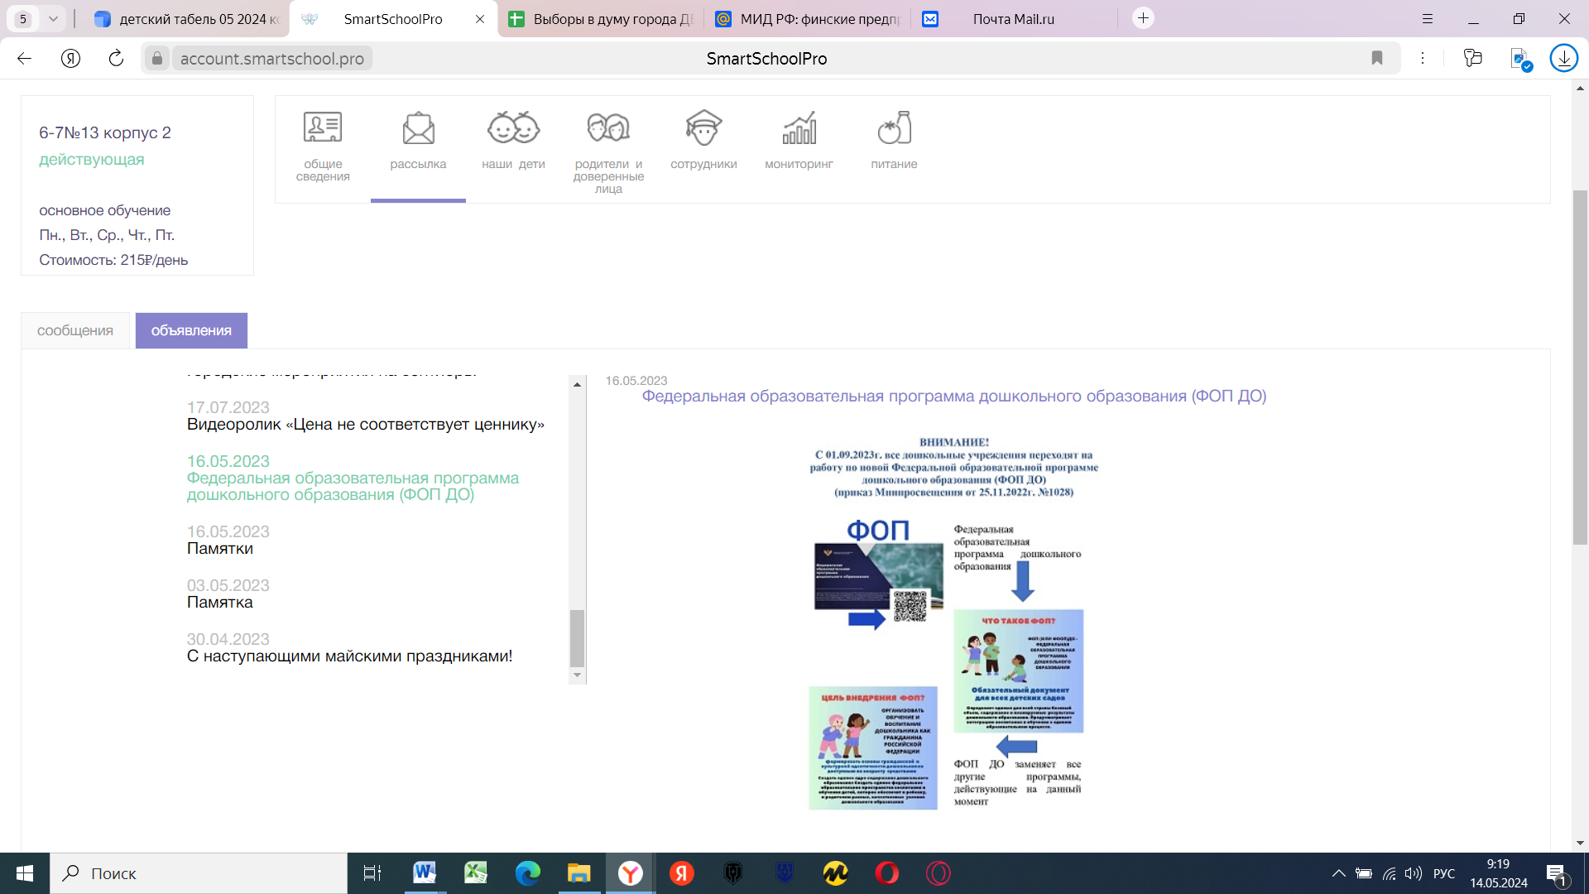Open the питание food icon
The height and width of the screenshot is (894, 1589).
(894, 129)
